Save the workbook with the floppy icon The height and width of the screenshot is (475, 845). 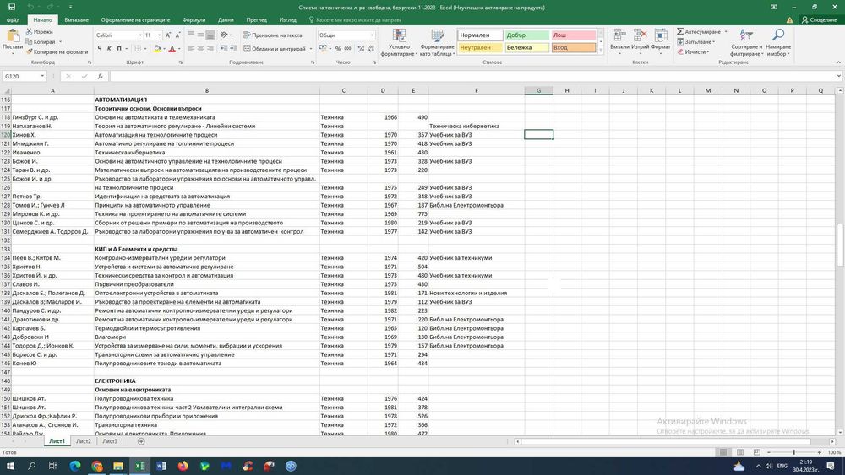coord(11,7)
